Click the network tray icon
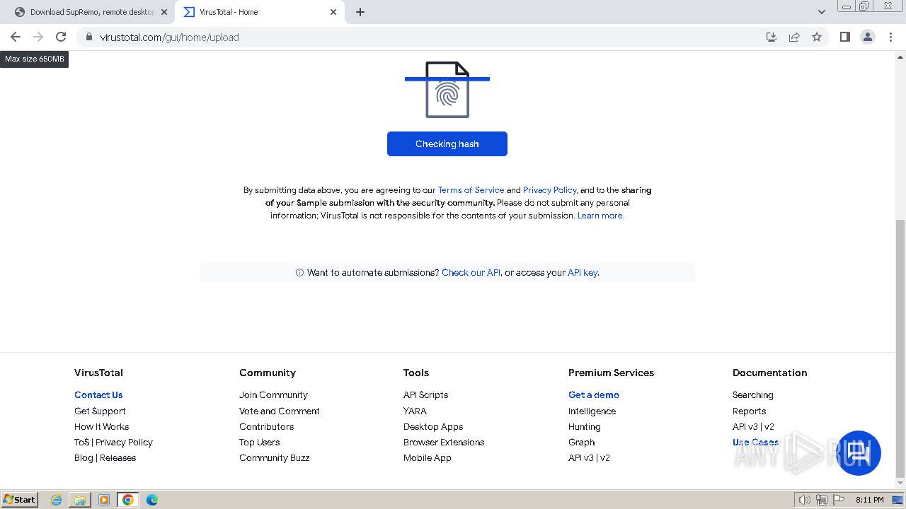Viewport: 906px width, 509px height. [822, 500]
